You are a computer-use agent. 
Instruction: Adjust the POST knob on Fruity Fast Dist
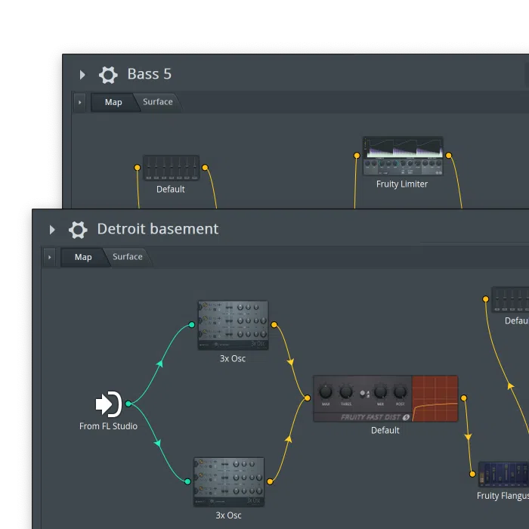400,392
